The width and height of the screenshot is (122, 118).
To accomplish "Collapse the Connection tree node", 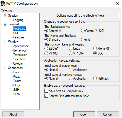I will pos(5,68).
